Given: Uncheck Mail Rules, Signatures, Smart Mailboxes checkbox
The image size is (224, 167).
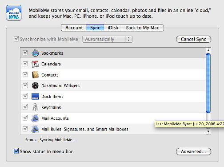Looking at the screenshot, I should [25, 129].
